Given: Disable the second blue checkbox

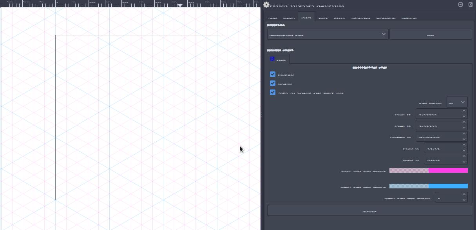Looking at the screenshot, I should [273, 83].
